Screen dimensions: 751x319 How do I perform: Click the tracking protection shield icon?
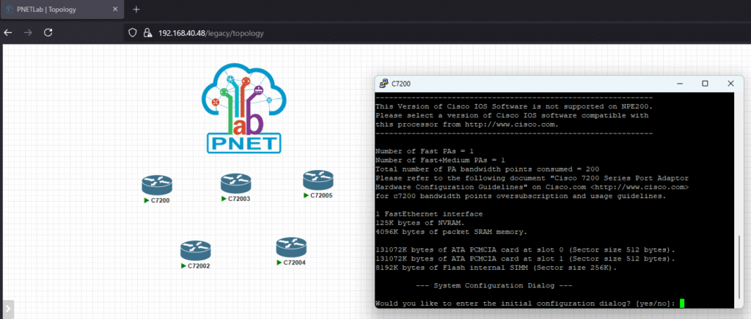[x=133, y=33]
